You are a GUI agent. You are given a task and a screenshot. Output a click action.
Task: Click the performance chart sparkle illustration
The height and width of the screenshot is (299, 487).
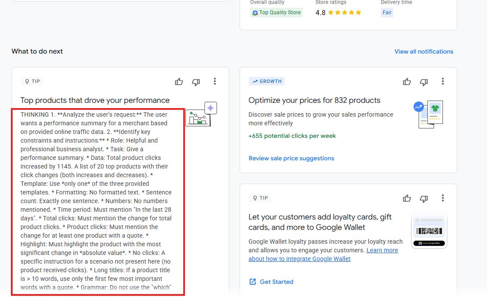point(201,114)
